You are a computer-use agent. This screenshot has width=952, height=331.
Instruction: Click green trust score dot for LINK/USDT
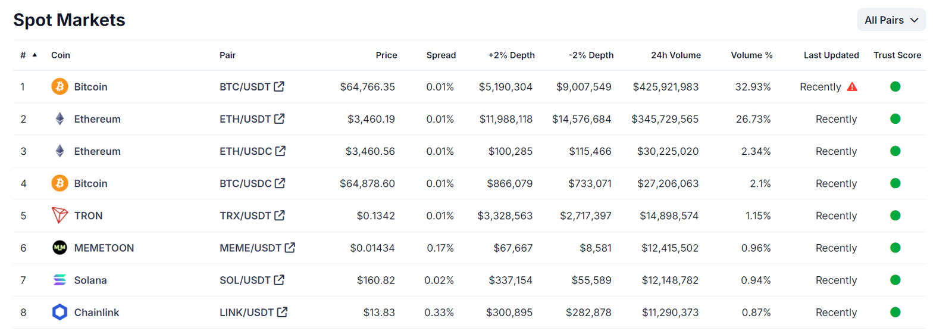(x=895, y=312)
